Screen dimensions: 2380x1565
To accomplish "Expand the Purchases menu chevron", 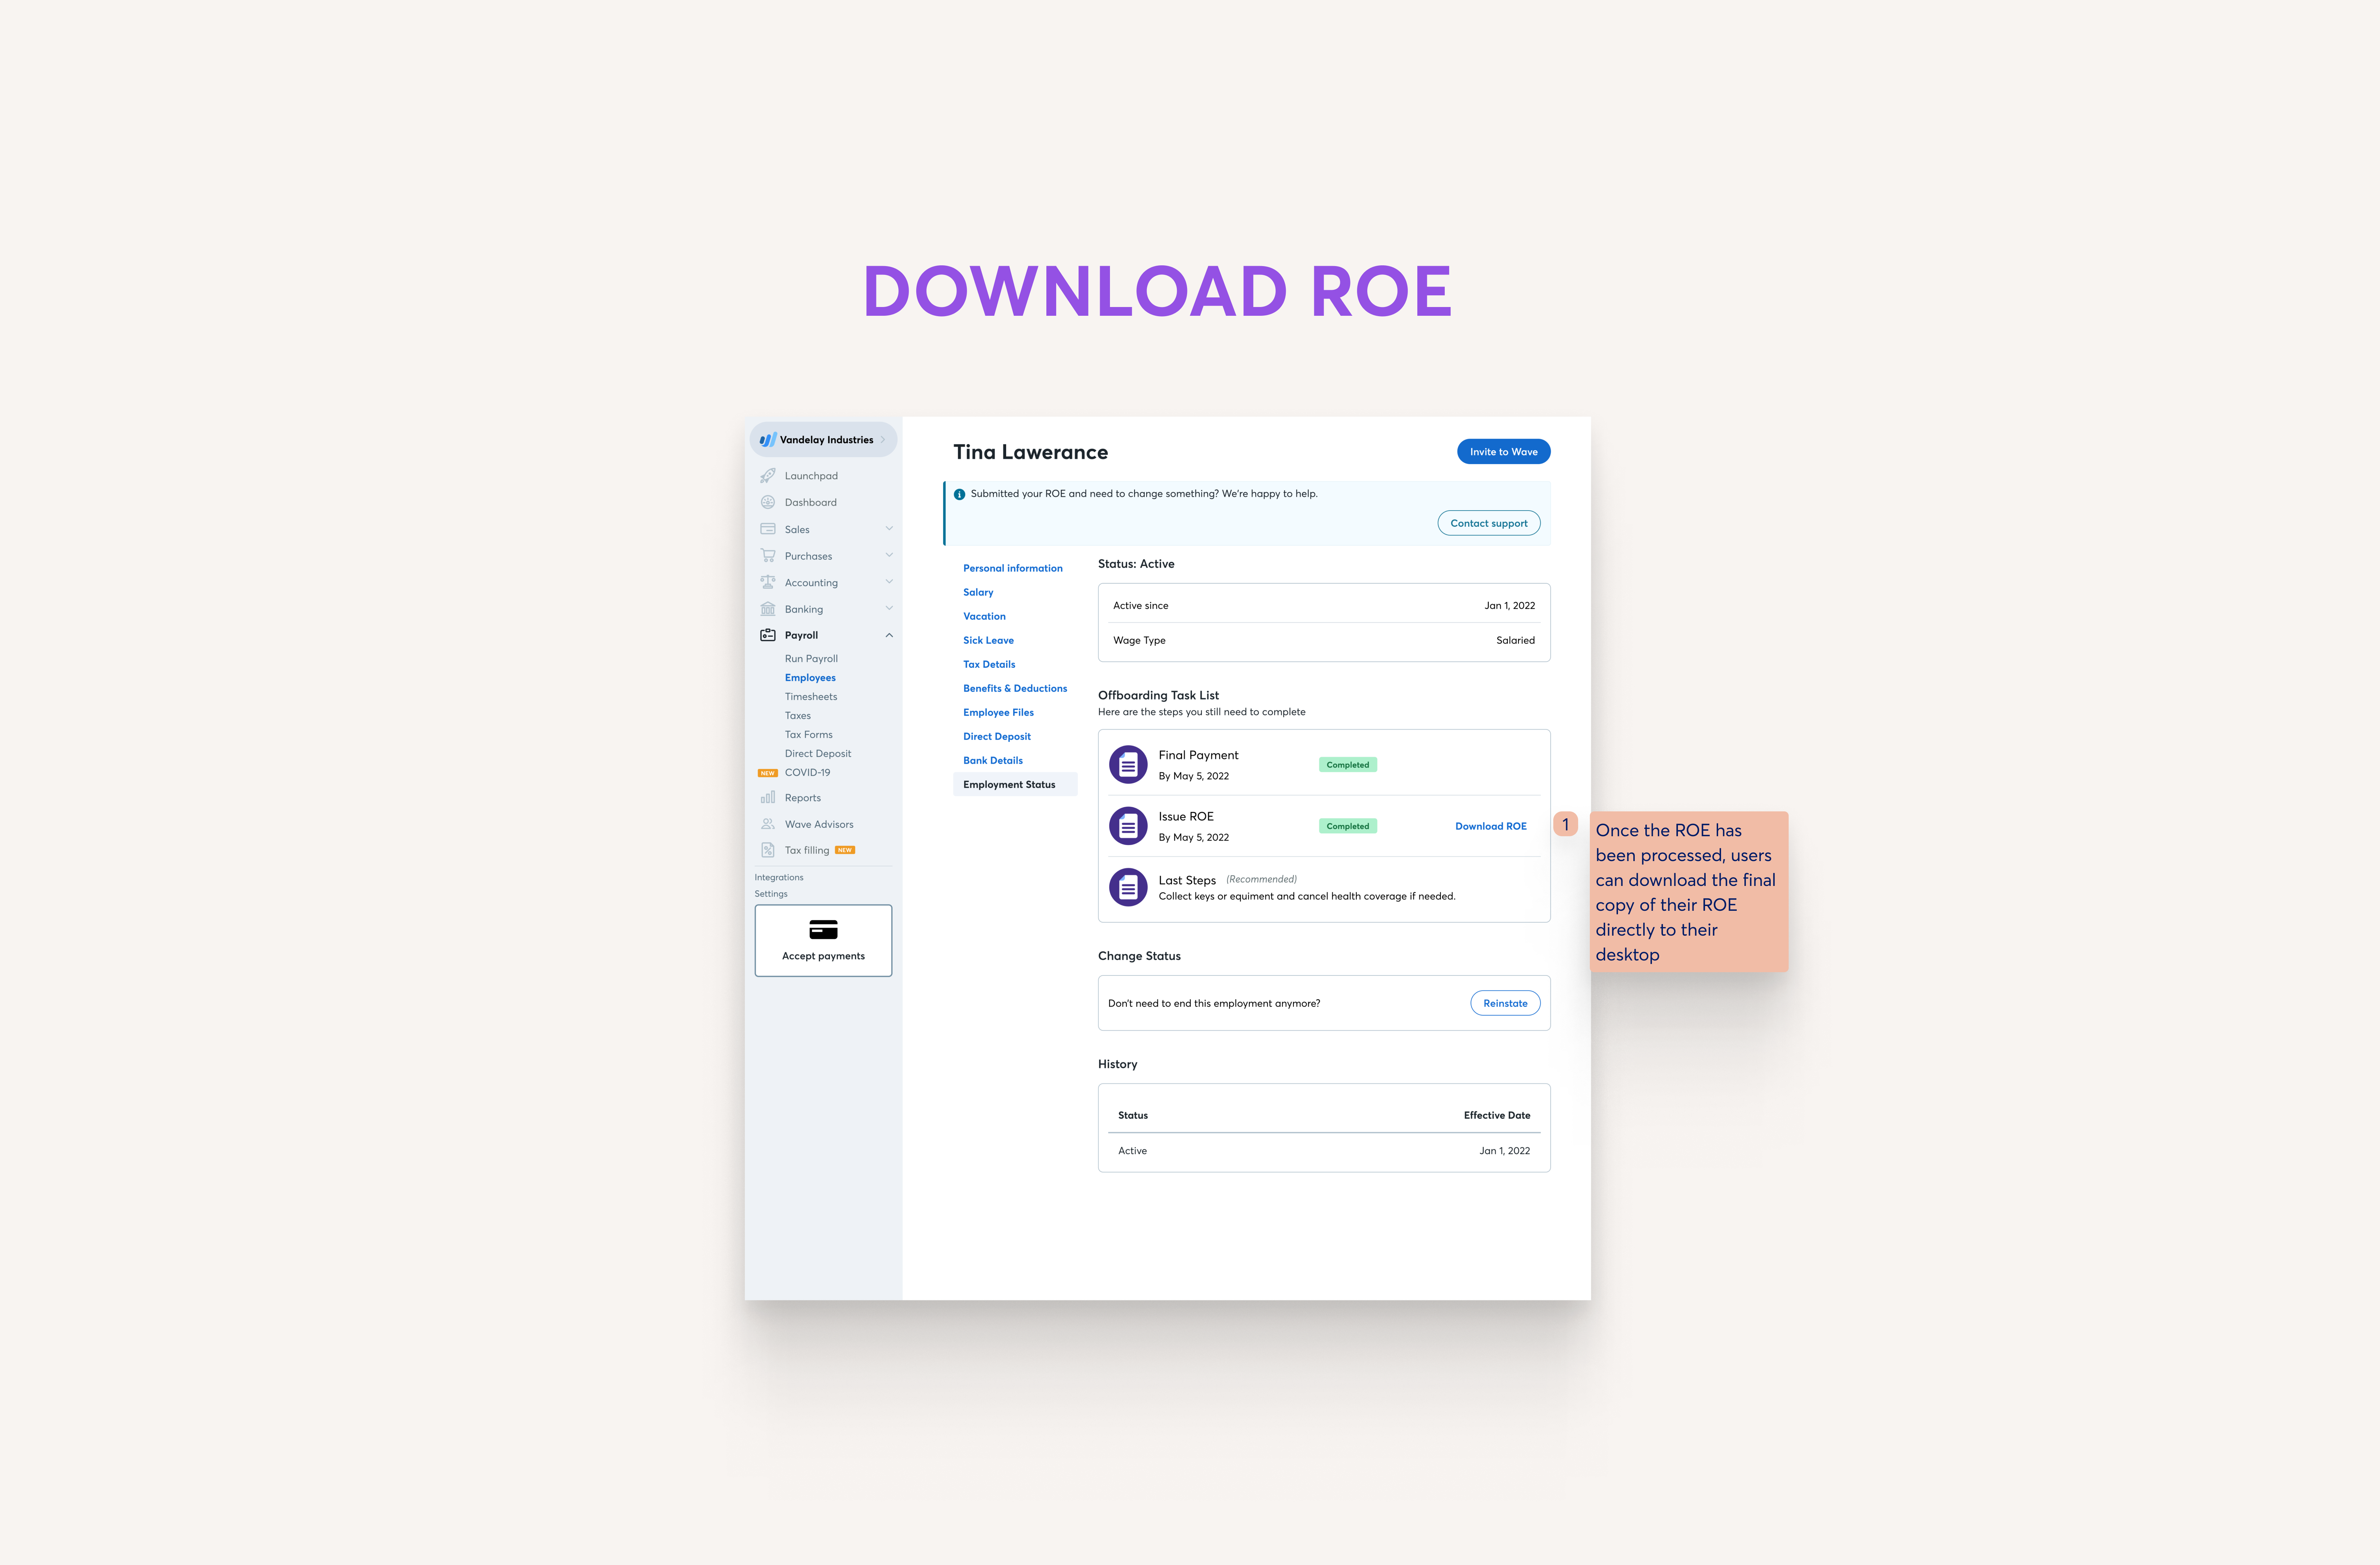I will (x=889, y=555).
